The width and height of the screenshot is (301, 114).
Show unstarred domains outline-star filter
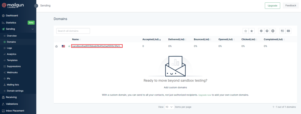coord(246,31)
